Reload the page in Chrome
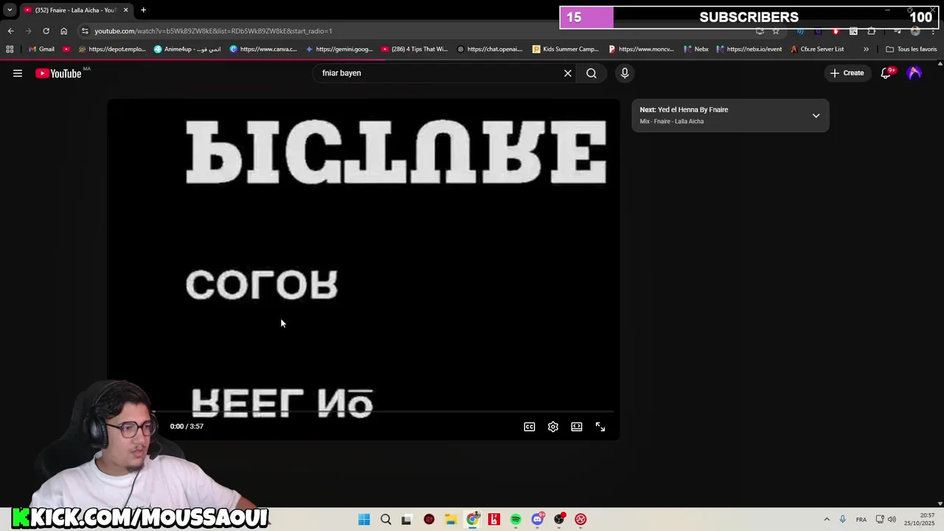Screen dimensions: 944x531 (x=46, y=31)
